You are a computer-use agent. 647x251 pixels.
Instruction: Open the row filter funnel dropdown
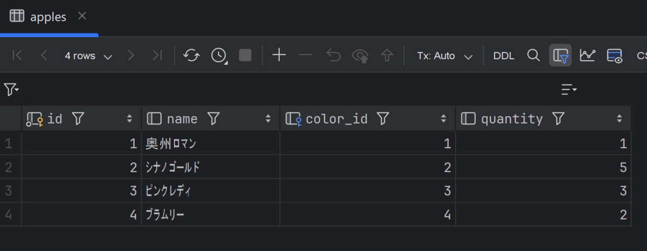[11, 89]
